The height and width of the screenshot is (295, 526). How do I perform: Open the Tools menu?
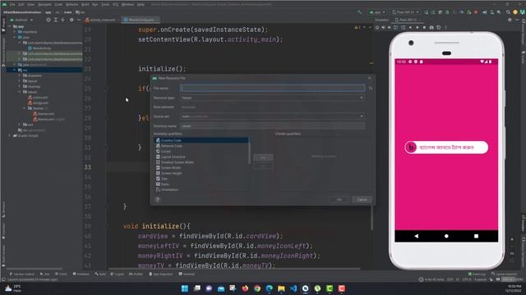tap(105, 5)
